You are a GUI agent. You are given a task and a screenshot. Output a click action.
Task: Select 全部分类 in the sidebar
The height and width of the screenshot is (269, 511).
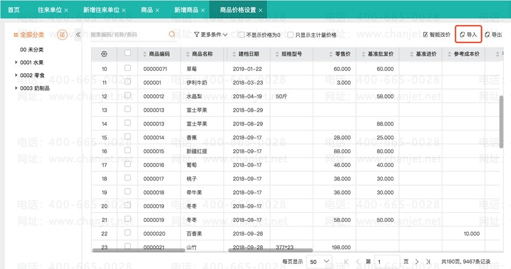(x=32, y=35)
